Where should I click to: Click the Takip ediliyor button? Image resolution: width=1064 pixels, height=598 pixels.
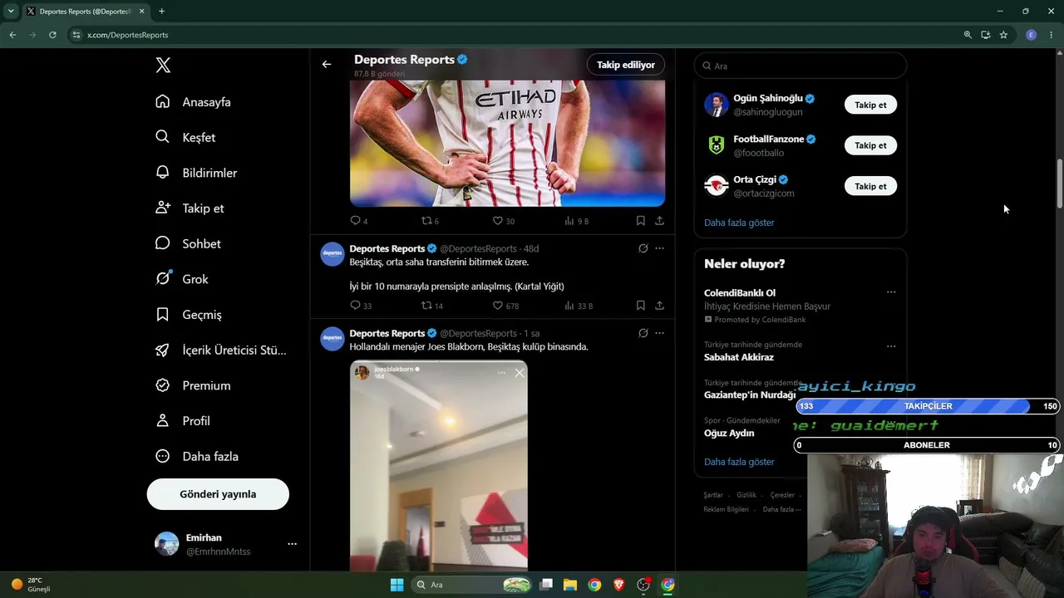(626, 65)
